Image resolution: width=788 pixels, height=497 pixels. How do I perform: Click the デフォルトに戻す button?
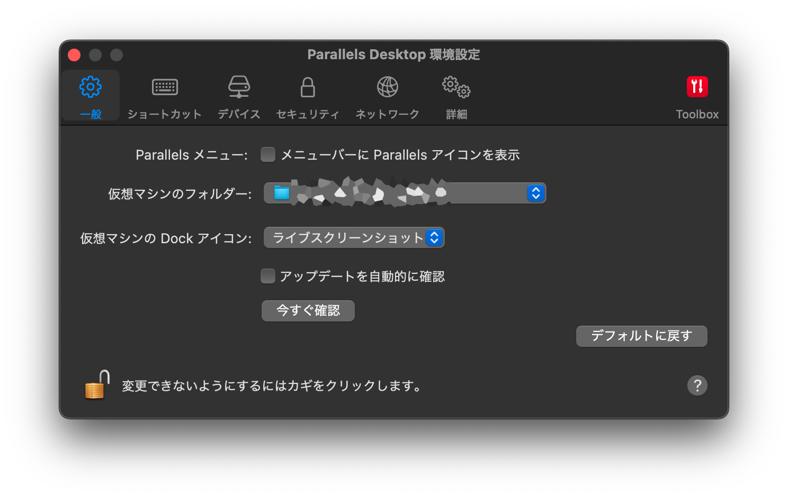641,336
